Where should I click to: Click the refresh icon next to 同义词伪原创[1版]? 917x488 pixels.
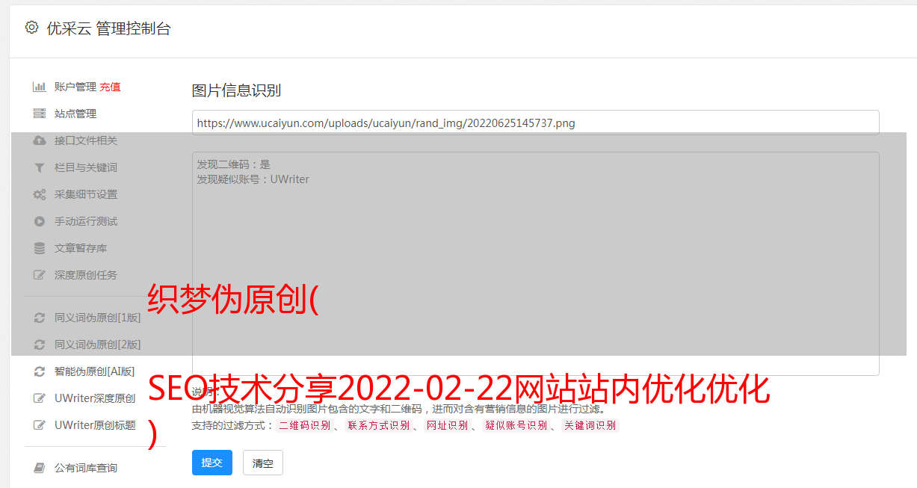pyautogui.click(x=40, y=318)
